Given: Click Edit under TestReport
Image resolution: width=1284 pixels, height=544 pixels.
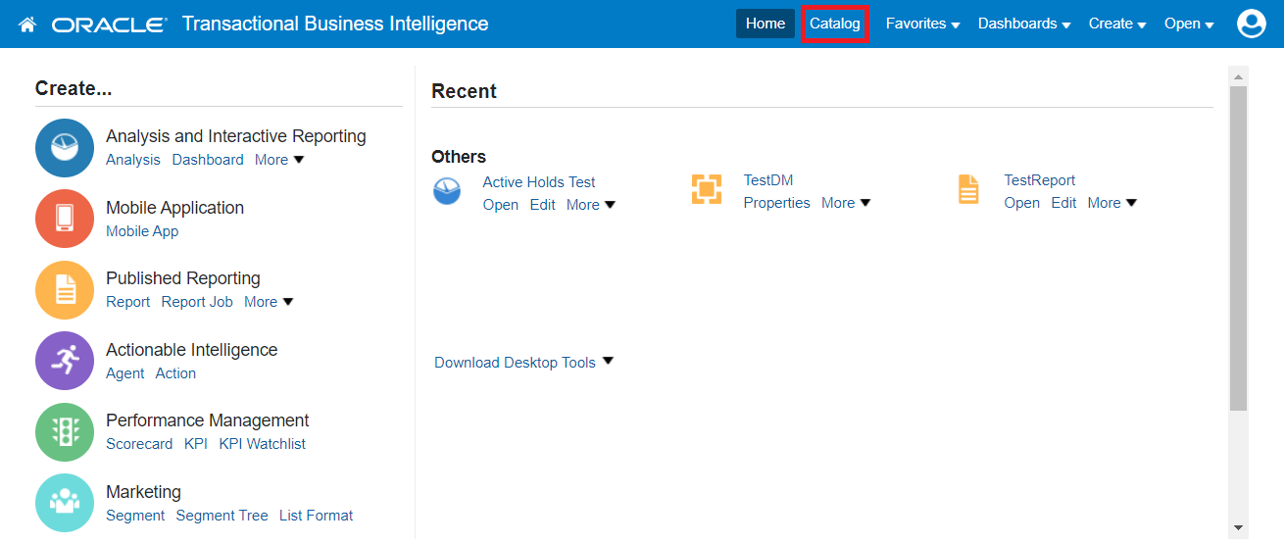Looking at the screenshot, I should tap(1063, 203).
